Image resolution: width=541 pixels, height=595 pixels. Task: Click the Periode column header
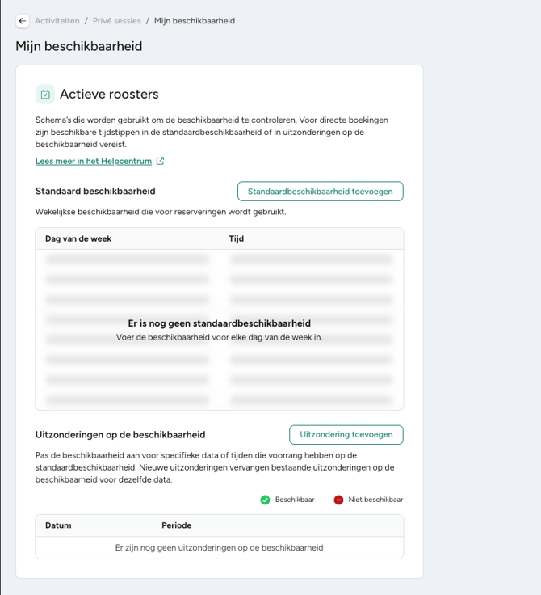tap(176, 525)
